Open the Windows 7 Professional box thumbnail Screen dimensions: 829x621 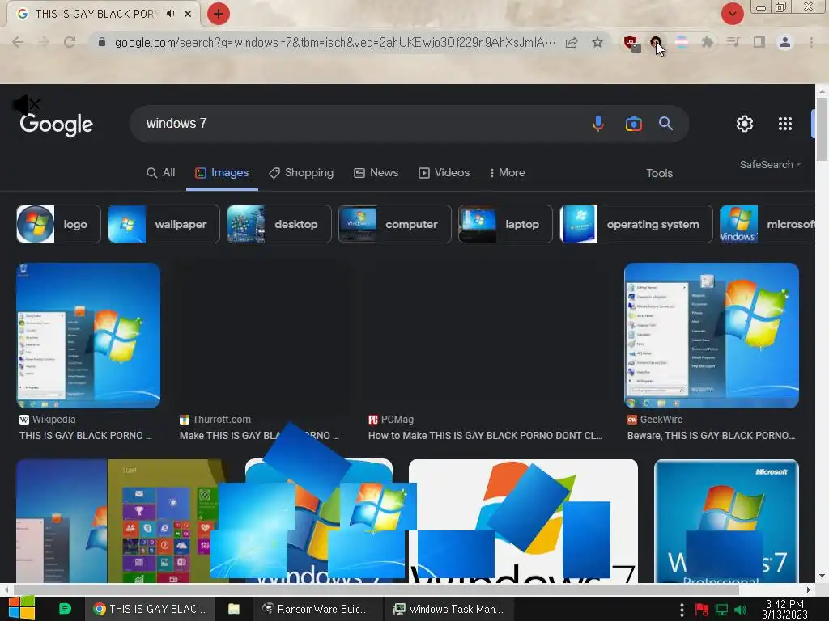(726, 522)
